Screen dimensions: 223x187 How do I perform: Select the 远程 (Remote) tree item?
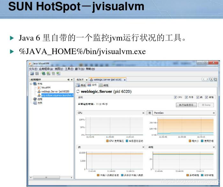coord(40,99)
